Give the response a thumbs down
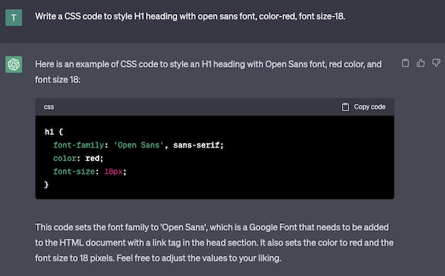Image resolution: width=445 pixels, height=276 pixels. [x=436, y=63]
